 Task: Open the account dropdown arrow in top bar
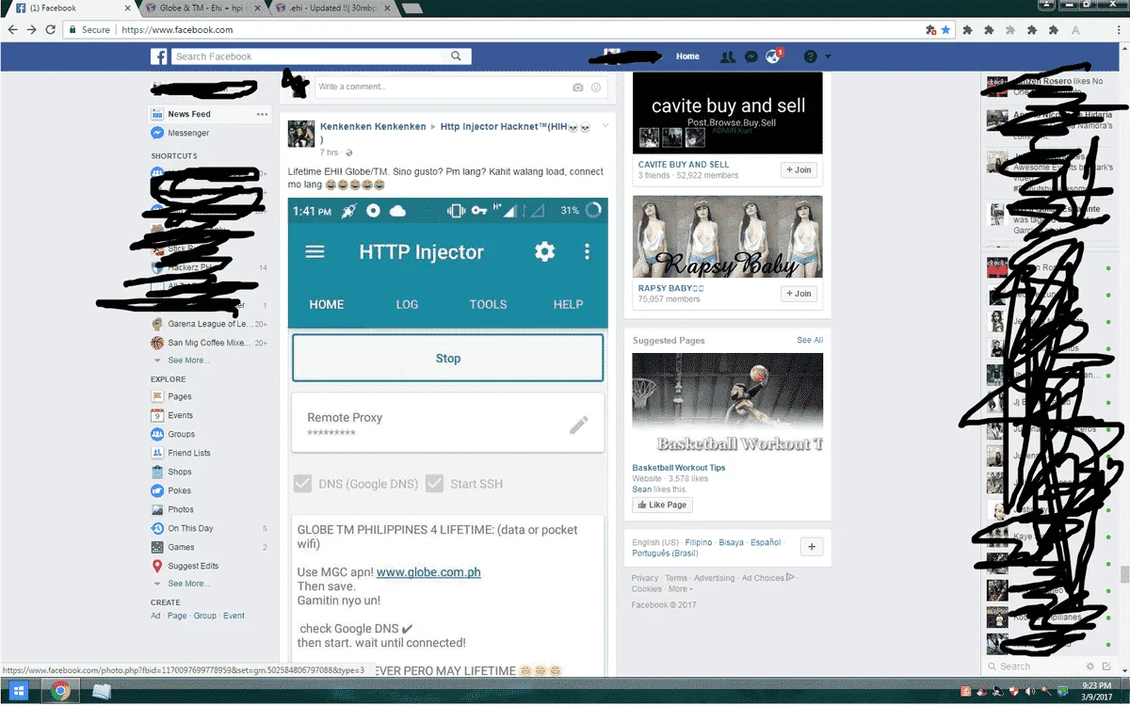[x=828, y=56]
